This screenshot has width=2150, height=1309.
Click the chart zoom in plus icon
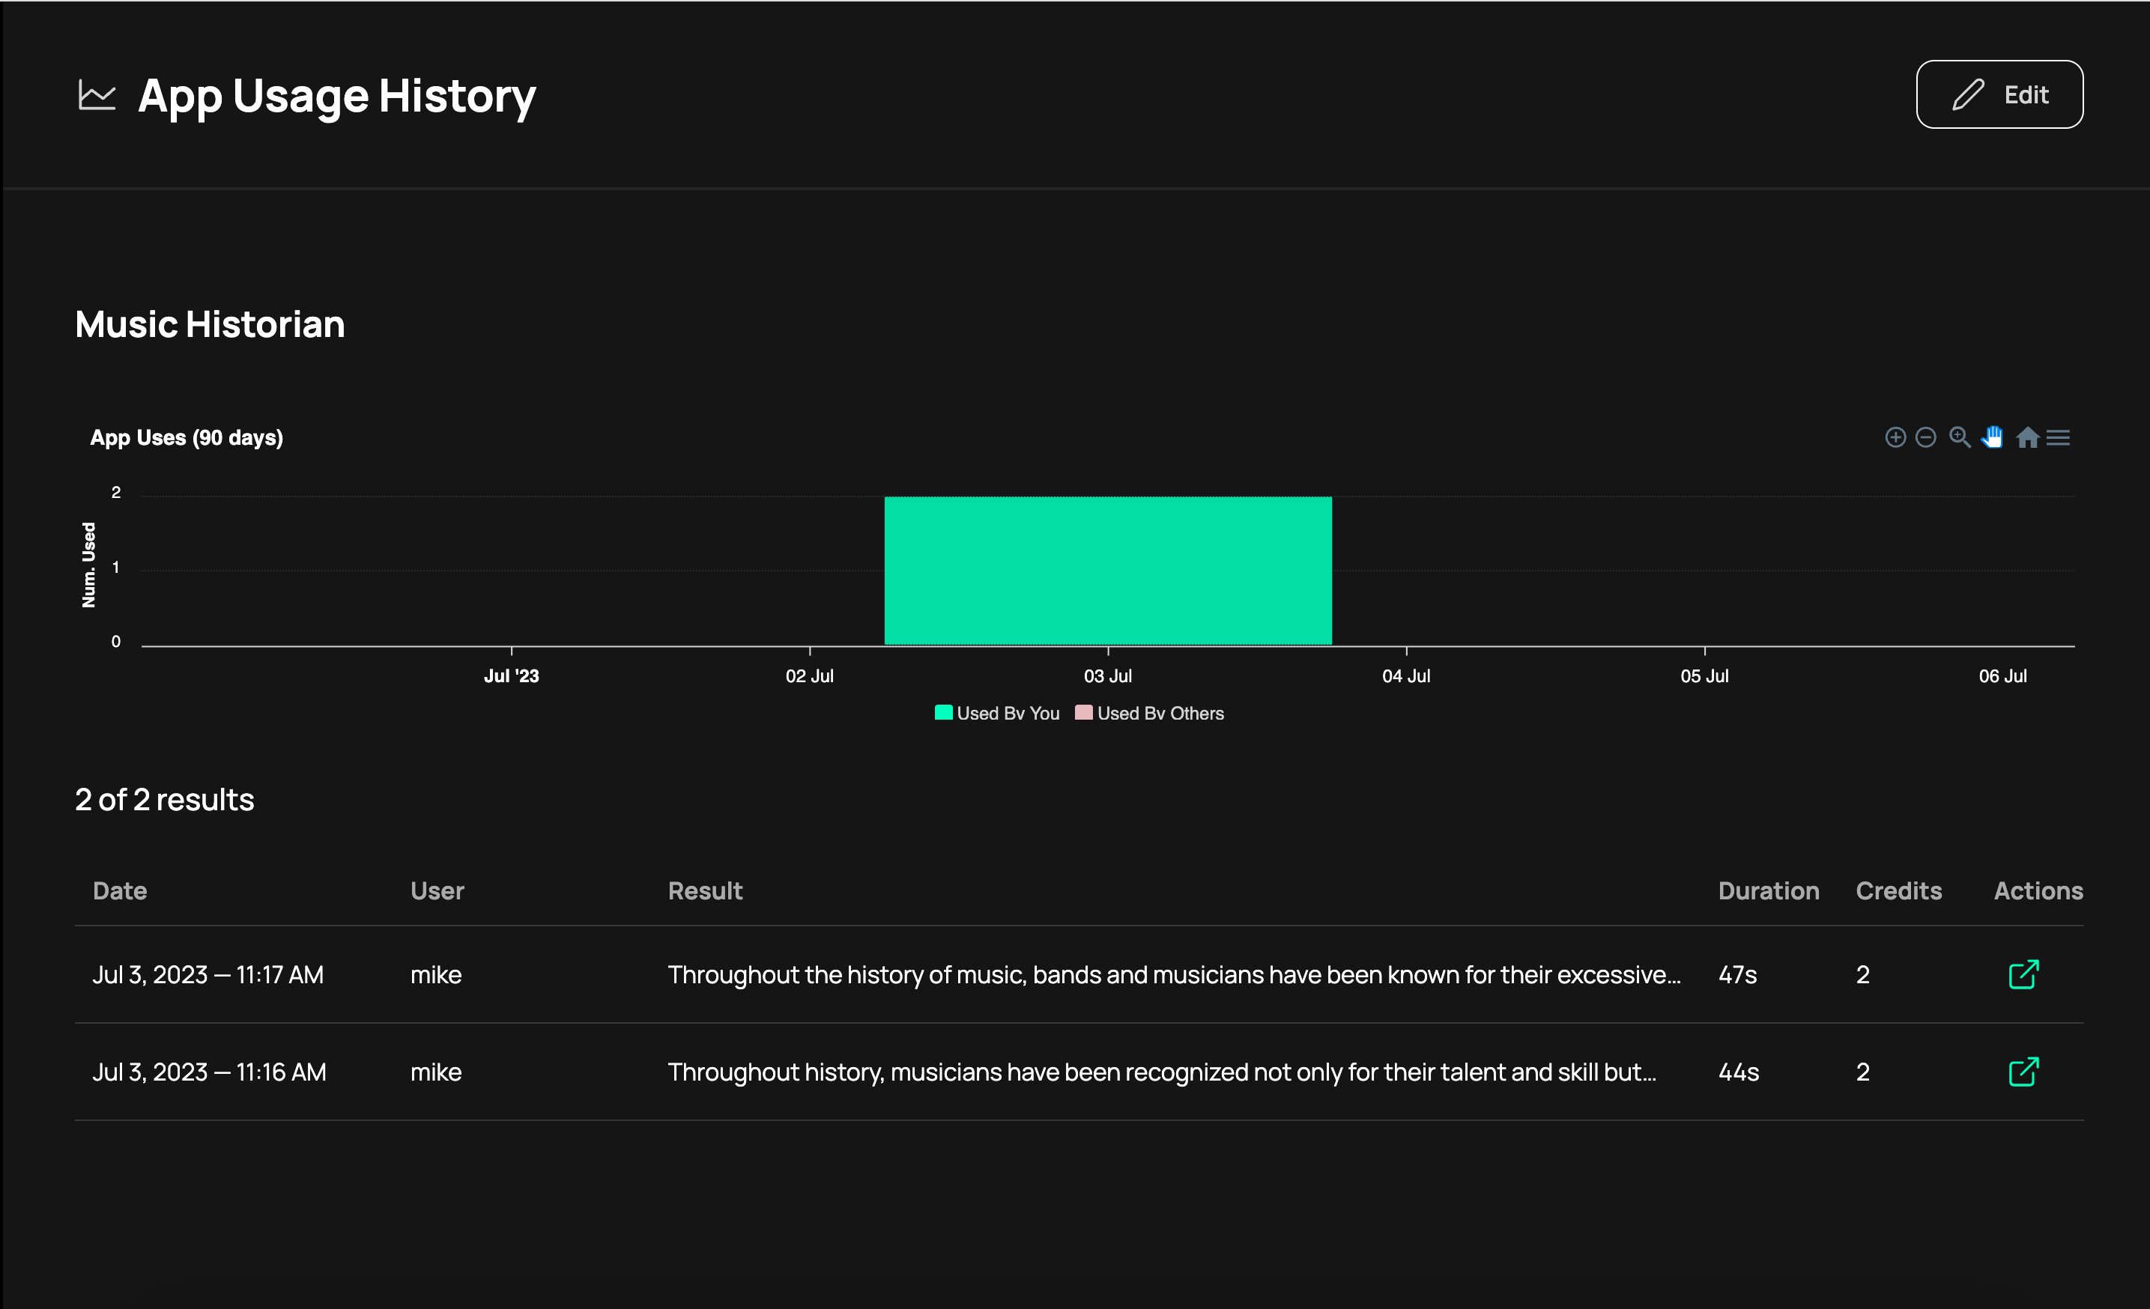pyautogui.click(x=1895, y=437)
